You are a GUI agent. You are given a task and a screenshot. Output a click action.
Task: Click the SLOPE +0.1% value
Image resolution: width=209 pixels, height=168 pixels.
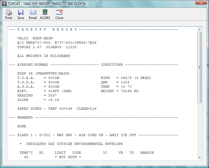(54, 100)
